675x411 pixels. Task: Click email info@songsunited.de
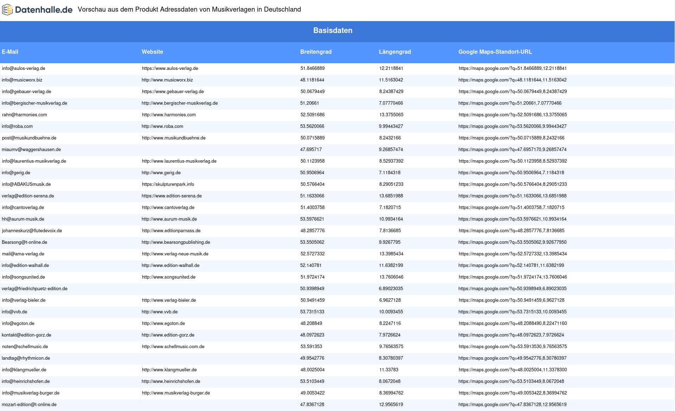(24, 277)
